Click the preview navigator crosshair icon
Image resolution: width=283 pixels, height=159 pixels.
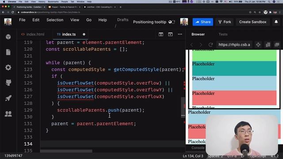(258, 45)
